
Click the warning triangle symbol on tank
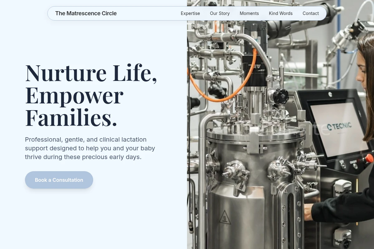coord(225,217)
